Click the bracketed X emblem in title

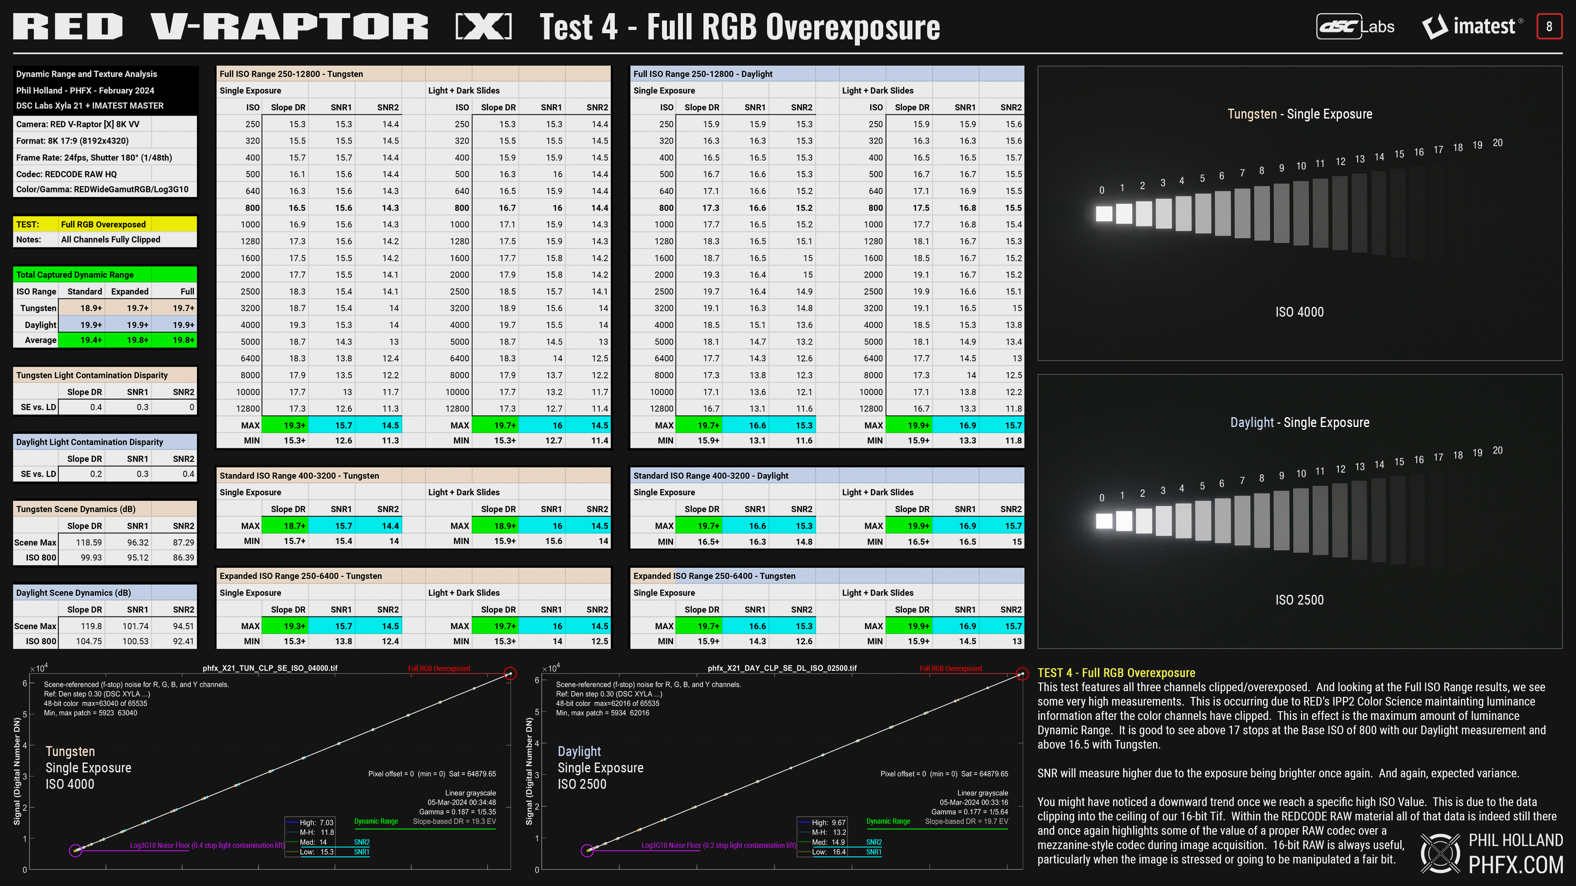[x=483, y=26]
